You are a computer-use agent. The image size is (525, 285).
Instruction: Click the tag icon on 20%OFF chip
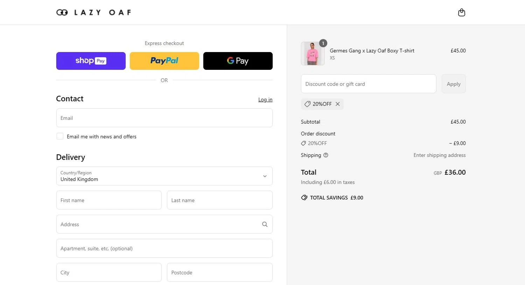307,104
